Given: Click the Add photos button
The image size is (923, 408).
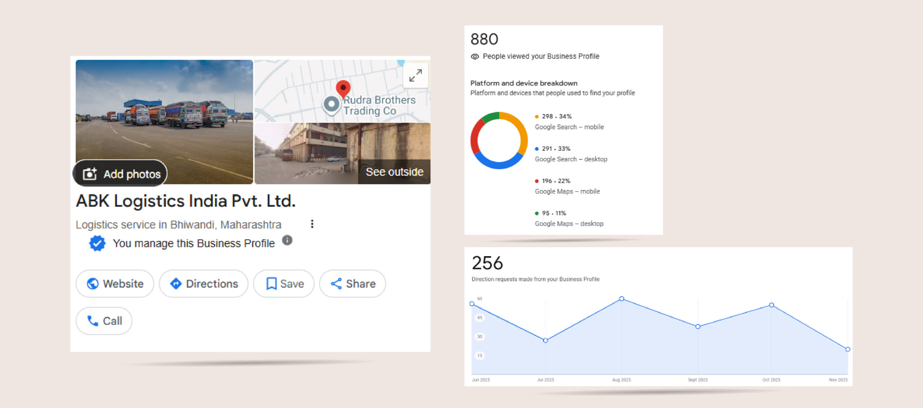Looking at the screenshot, I should click(120, 174).
